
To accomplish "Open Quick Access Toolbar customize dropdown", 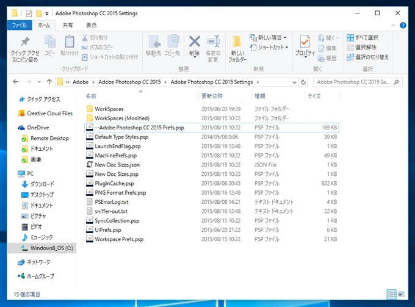I will (x=47, y=13).
